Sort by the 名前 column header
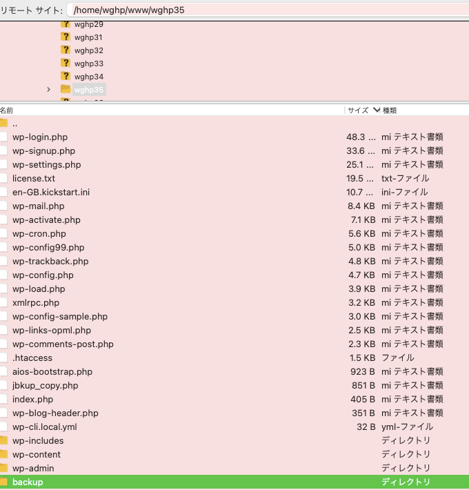 (7, 110)
